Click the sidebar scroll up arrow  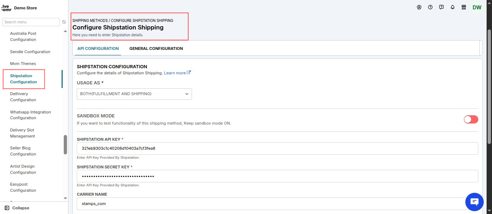pyautogui.click(x=65, y=31)
